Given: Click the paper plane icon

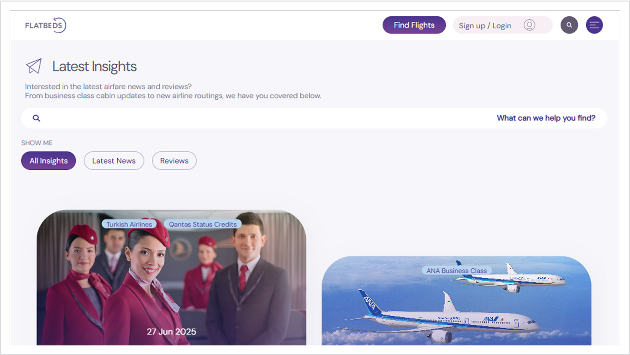Looking at the screenshot, I should point(34,66).
